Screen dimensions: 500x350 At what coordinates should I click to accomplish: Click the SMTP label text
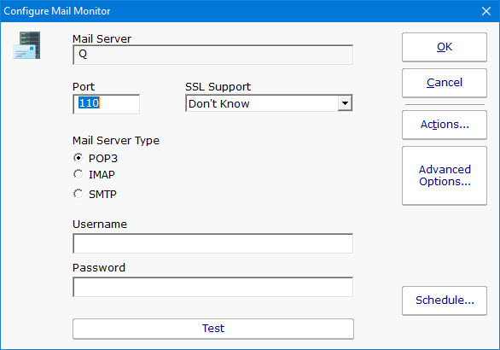[x=102, y=194]
